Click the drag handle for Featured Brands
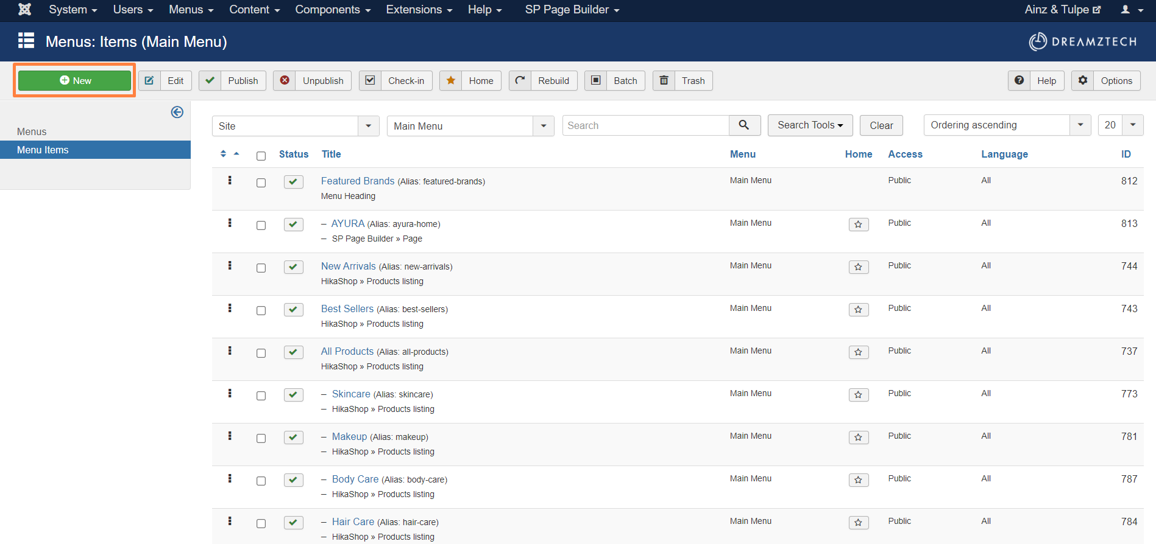Screen dimensions: 1156x544 coord(230,180)
